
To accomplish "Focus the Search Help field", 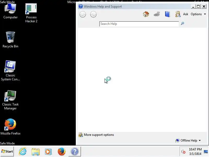I will 139,24.
